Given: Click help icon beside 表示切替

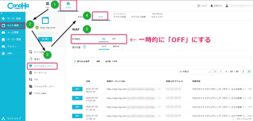Looking at the screenshot, I should coord(84,47).
